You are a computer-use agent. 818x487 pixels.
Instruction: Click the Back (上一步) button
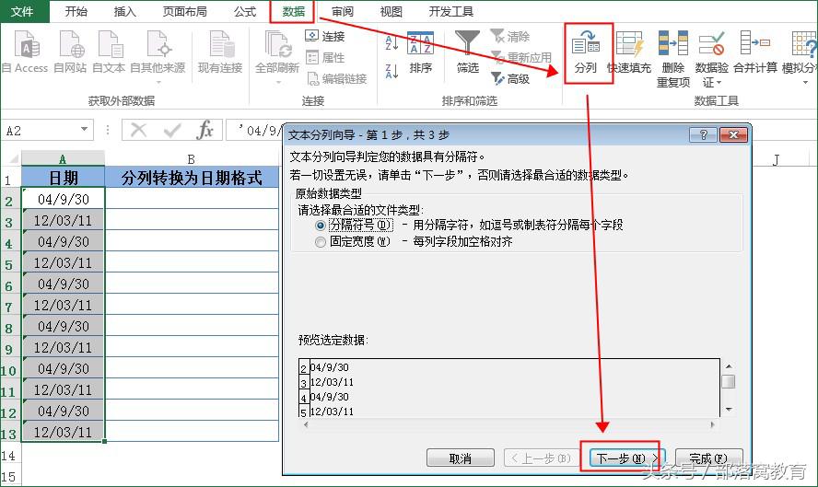541,458
